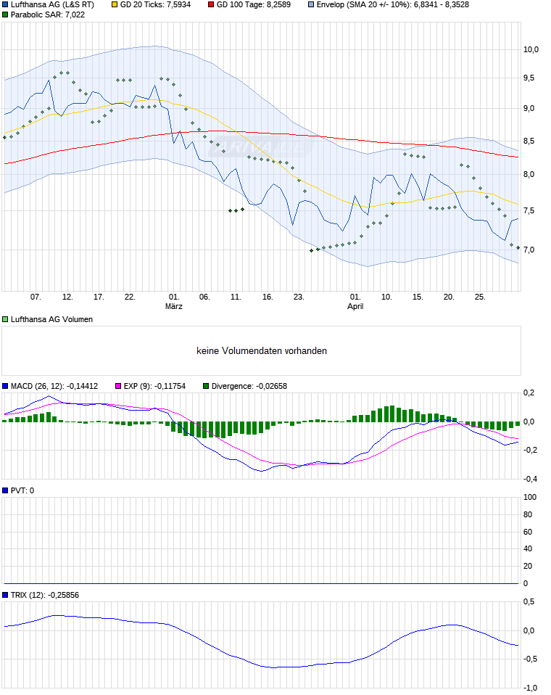Click the 'EXP (9): -0,11754' label
This screenshot has width=551, height=695.
pos(154,387)
